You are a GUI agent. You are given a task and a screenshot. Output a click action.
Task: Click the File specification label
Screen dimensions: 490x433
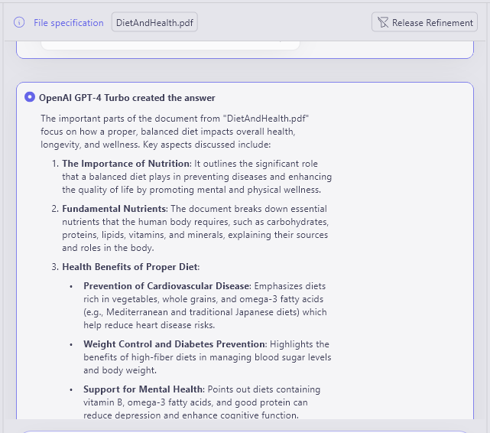[x=68, y=23]
